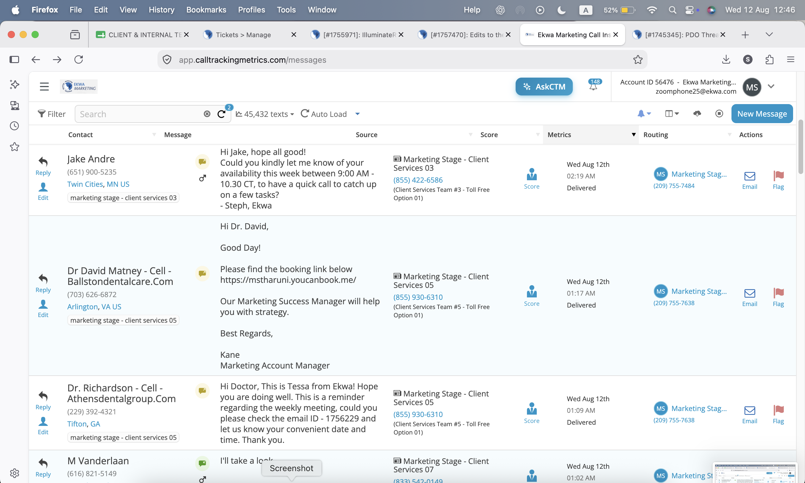Click the tracking protection shield icon
The image size is (805, 483).
coord(167,59)
